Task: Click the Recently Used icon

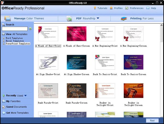Action: [4, 96]
